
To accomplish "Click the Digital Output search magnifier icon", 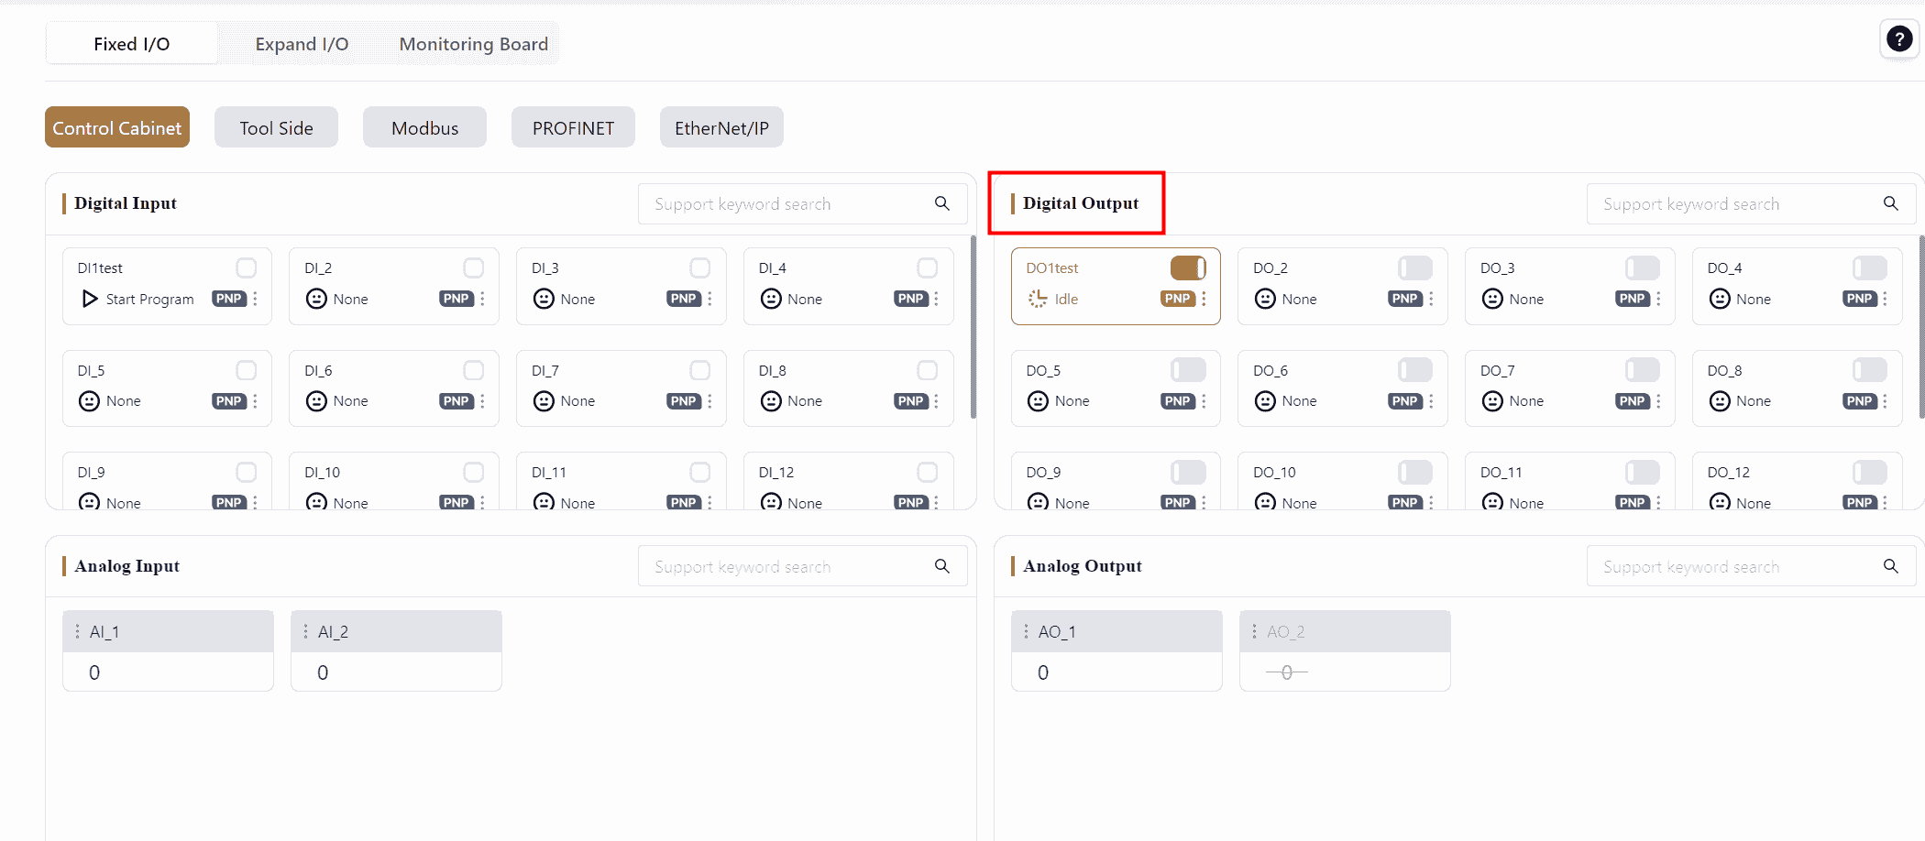I will pos(1890,203).
